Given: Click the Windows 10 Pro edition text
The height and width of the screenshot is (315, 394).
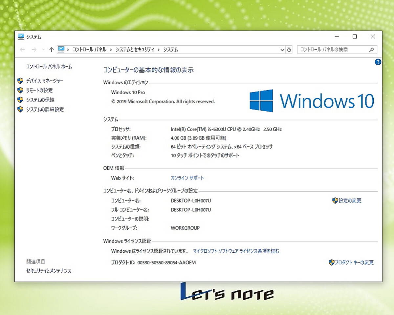Looking at the screenshot, I should [x=128, y=93].
